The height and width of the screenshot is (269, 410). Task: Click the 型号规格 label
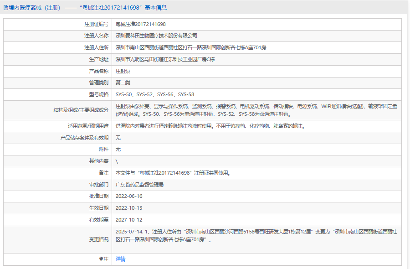pos(98,94)
